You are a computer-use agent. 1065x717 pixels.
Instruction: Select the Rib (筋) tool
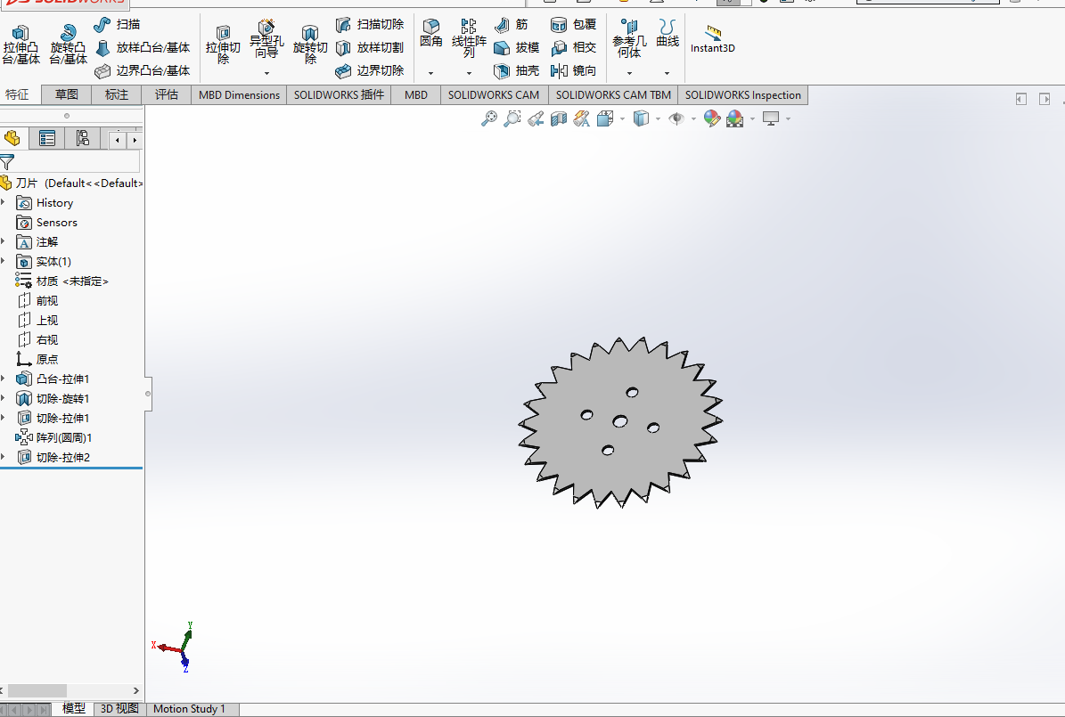[512, 24]
